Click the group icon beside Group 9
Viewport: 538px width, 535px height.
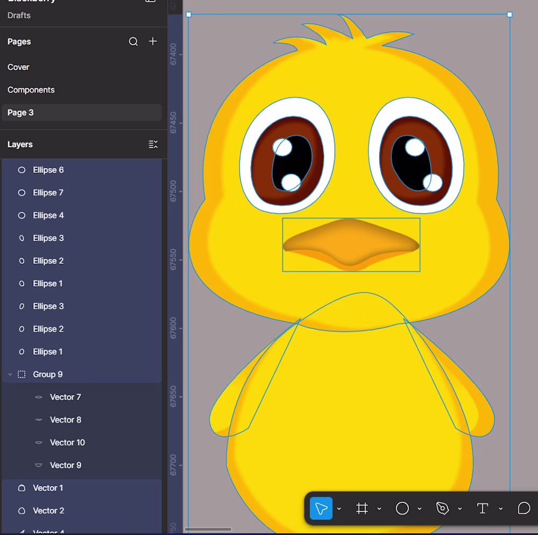click(x=22, y=374)
